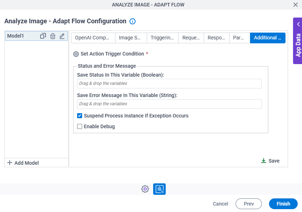Screen dimensions: 302x212
Task: Open the Image S... tab
Action: pyautogui.click(x=131, y=38)
